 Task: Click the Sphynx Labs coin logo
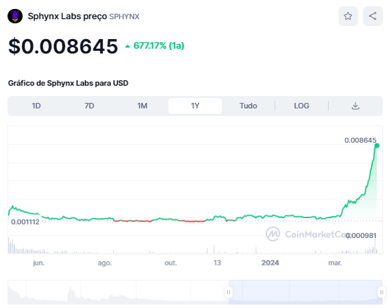(15, 16)
